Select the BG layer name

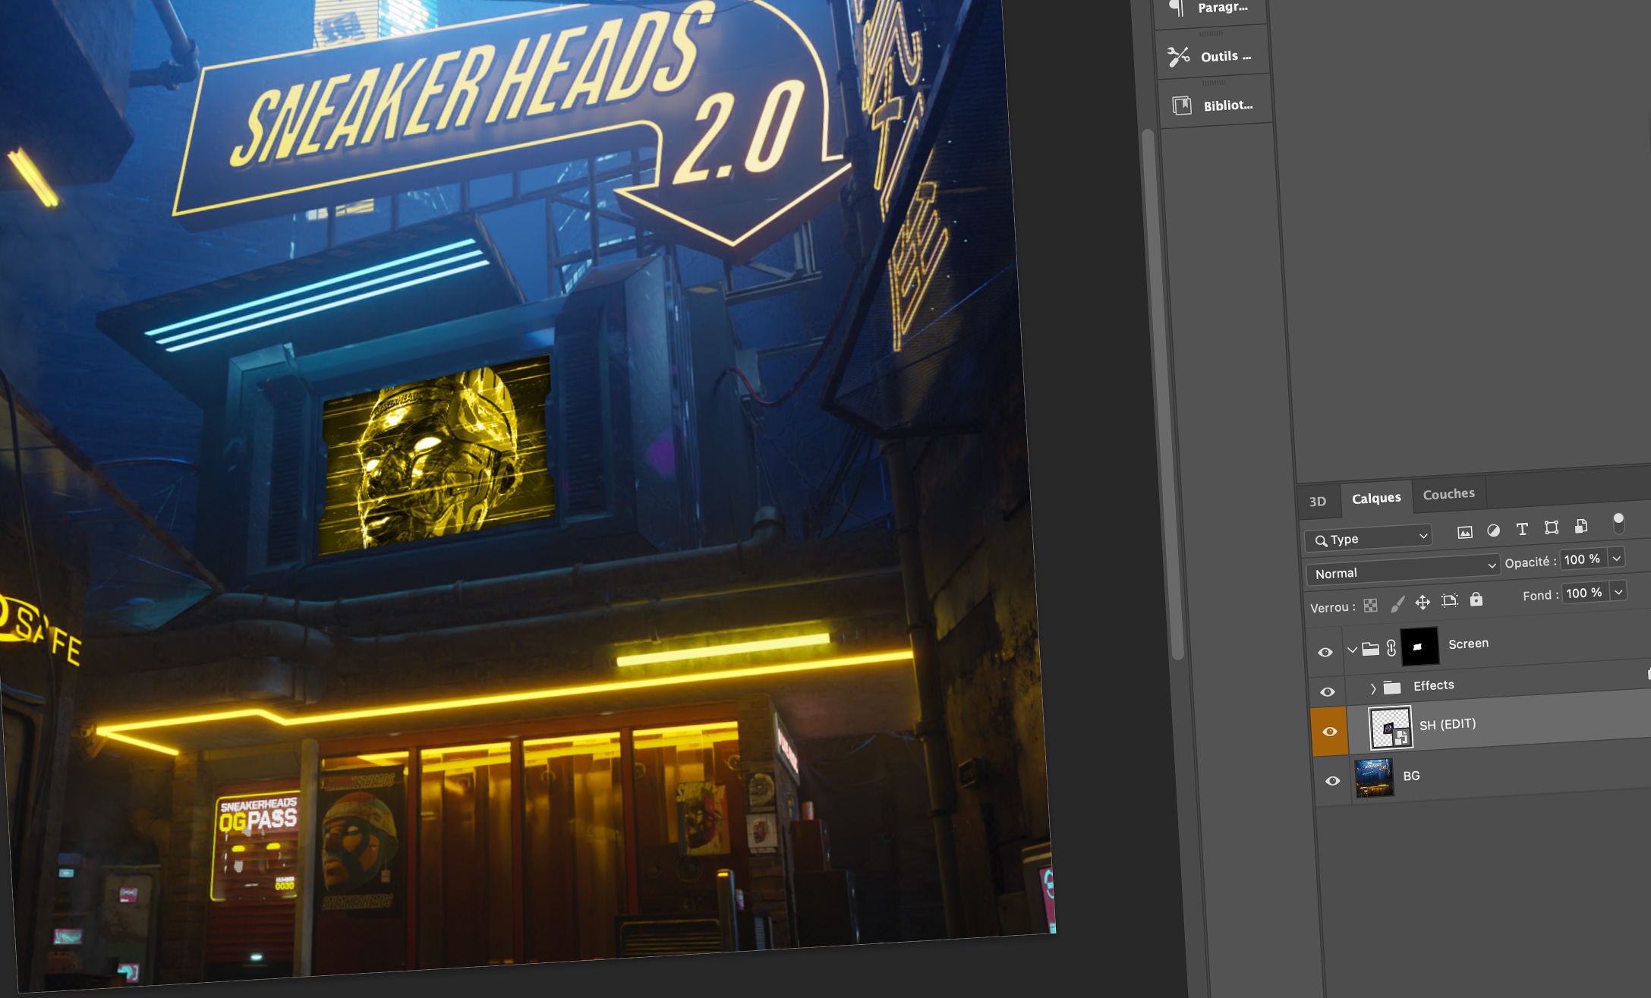pos(1411,776)
